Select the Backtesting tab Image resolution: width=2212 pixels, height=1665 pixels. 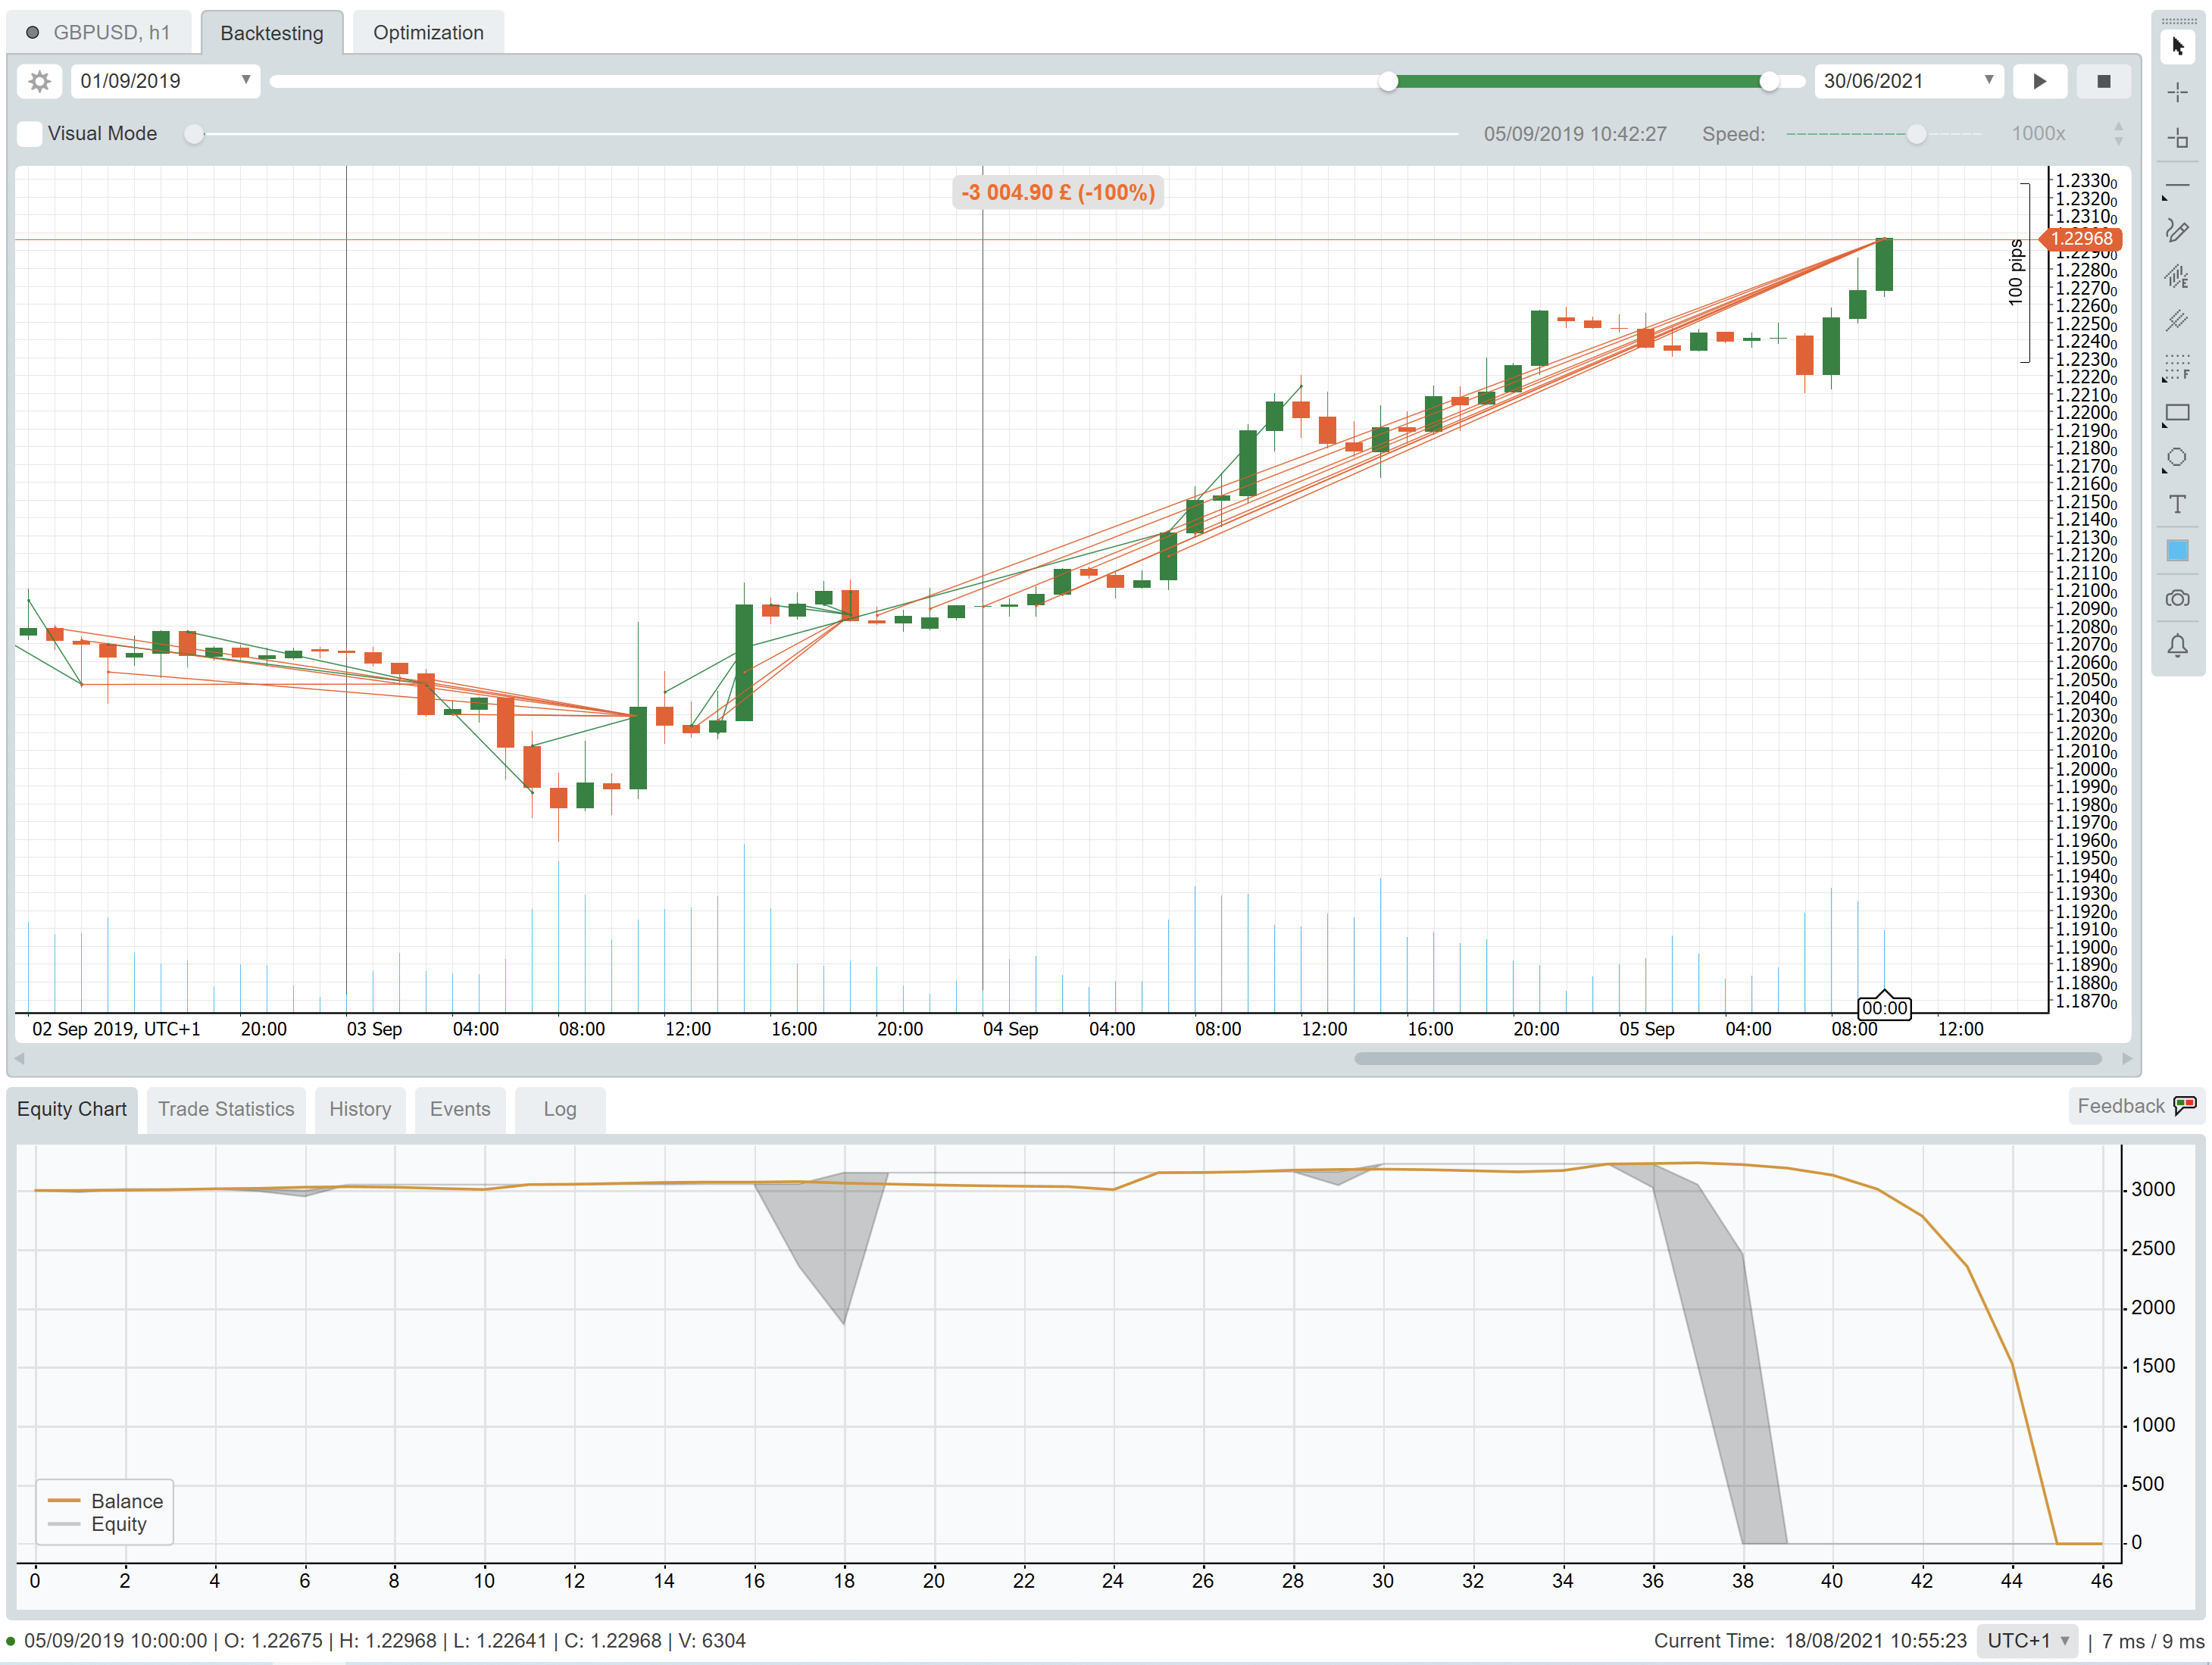(272, 32)
